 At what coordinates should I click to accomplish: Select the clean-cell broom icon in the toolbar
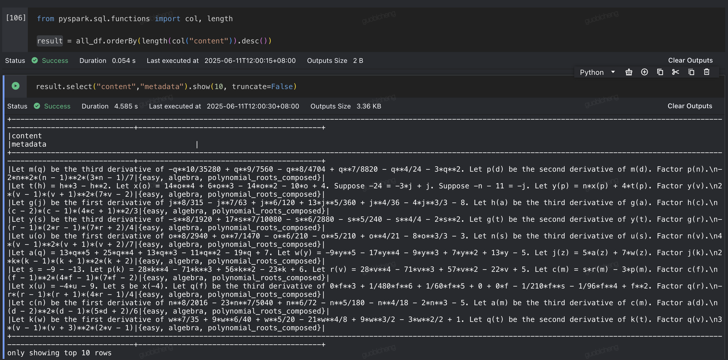[629, 72]
